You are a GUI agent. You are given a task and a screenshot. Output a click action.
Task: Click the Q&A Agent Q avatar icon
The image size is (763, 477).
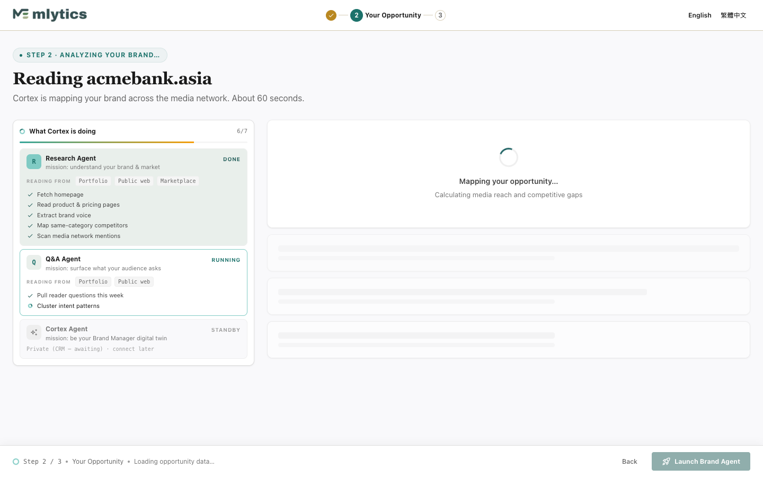click(34, 262)
